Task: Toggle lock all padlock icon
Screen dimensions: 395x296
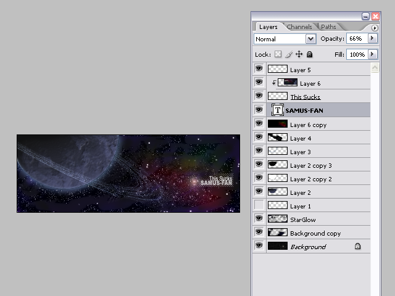Action: (310, 54)
